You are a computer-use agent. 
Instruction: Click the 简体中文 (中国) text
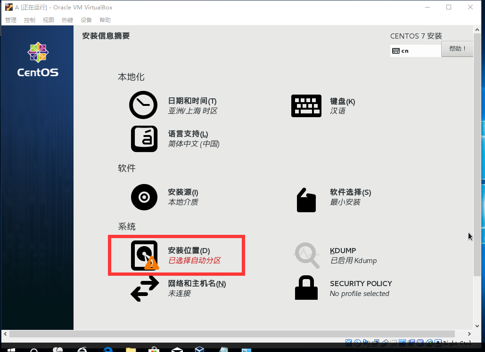pos(194,144)
